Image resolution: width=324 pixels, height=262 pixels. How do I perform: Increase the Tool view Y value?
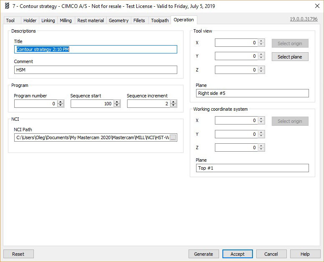(x=261, y=54)
